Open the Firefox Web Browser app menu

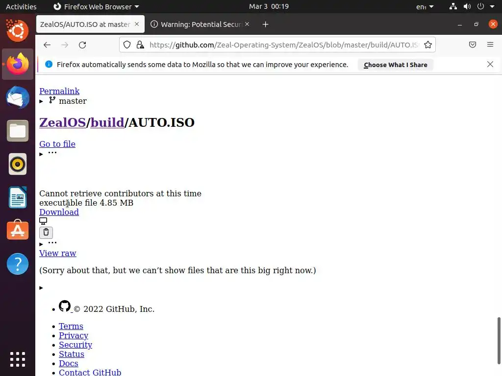[96, 6]
